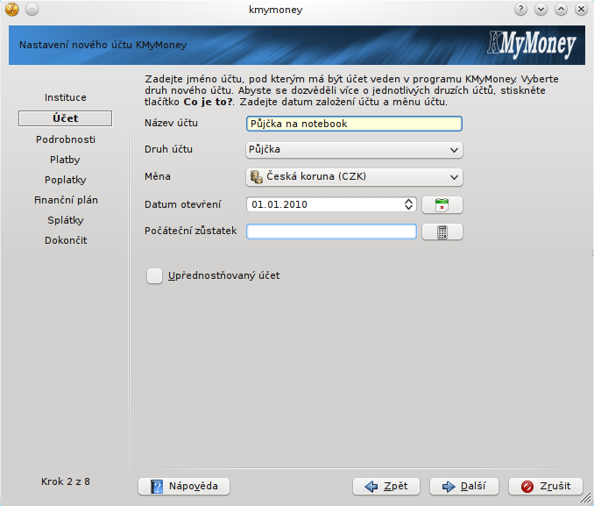Toggle the Upřednostňovaný účet checkbox
Image resolution: width=594 pixels, height=506 pixels.
point(154,275)
